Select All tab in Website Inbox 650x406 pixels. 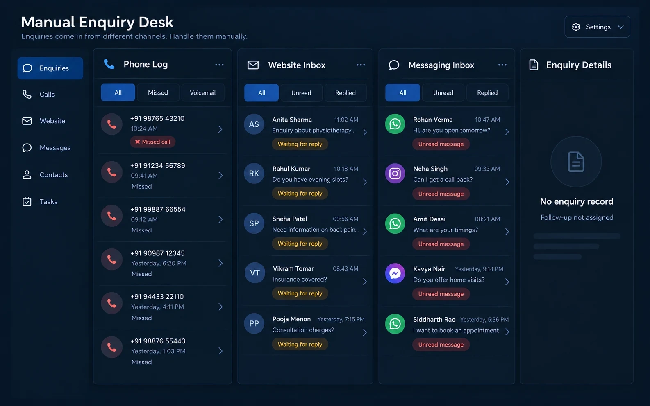[x=261, y=93]
